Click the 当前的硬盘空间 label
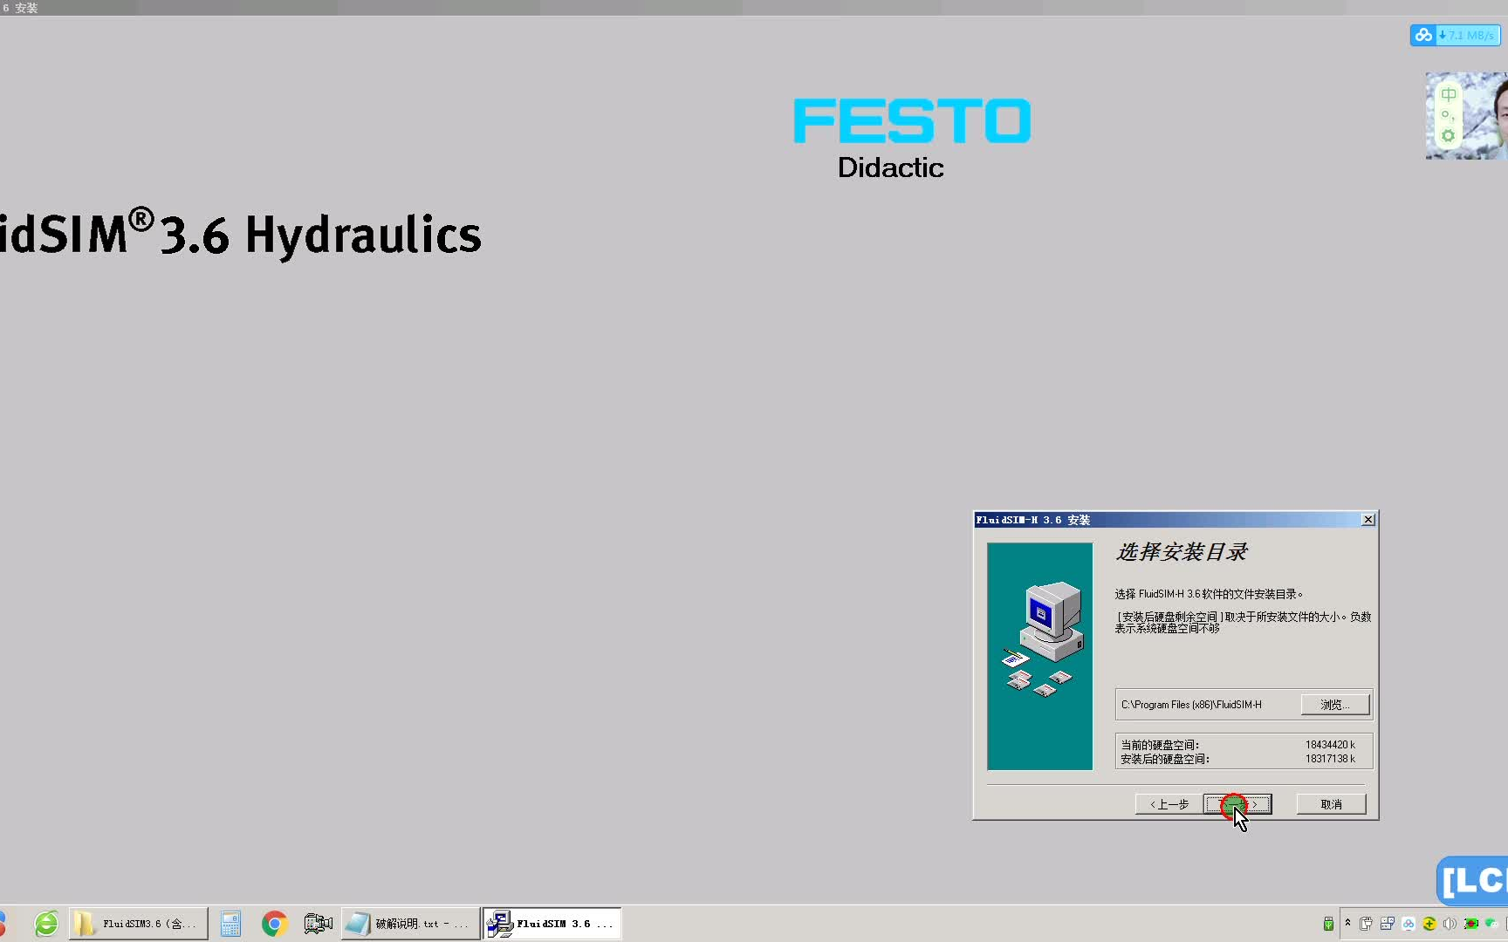The width and height of the screenshot is (1508, 942). pos(1160,745)
